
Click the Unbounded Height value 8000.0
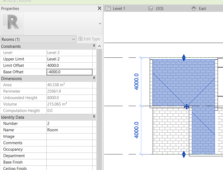(x=53, y=98)
